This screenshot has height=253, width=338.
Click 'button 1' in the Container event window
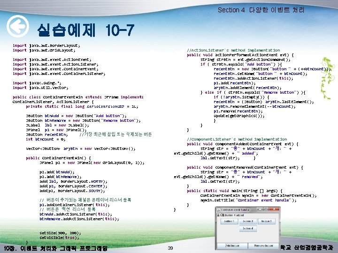point(229,221)
